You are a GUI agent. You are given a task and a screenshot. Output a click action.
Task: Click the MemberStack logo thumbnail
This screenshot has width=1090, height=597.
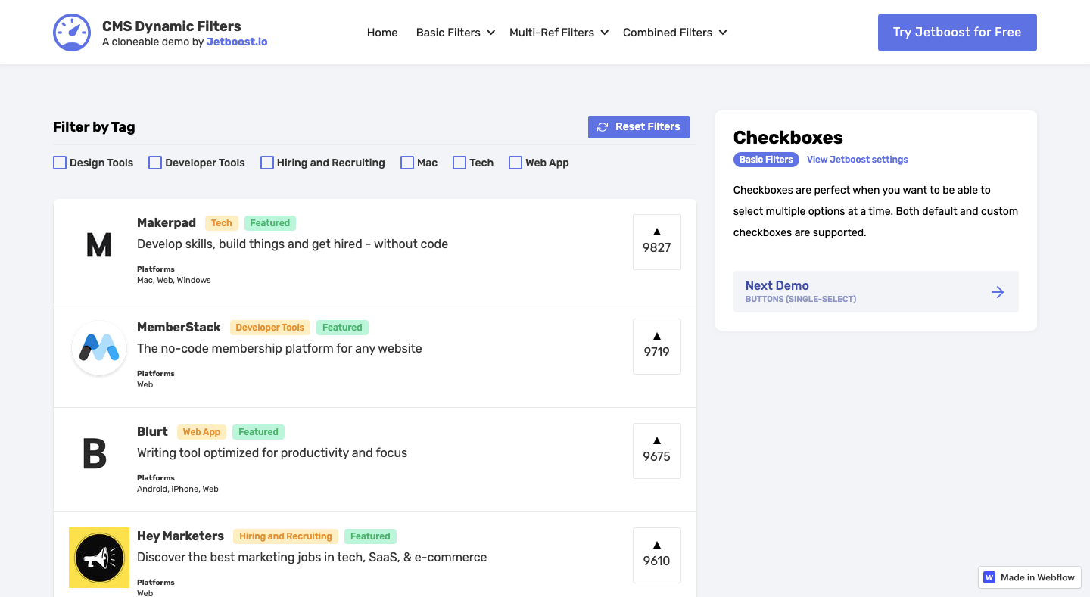(98, 347)
